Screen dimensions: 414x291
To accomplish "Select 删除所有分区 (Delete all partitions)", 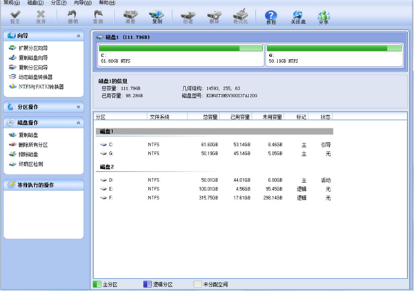I will (37, 145).
